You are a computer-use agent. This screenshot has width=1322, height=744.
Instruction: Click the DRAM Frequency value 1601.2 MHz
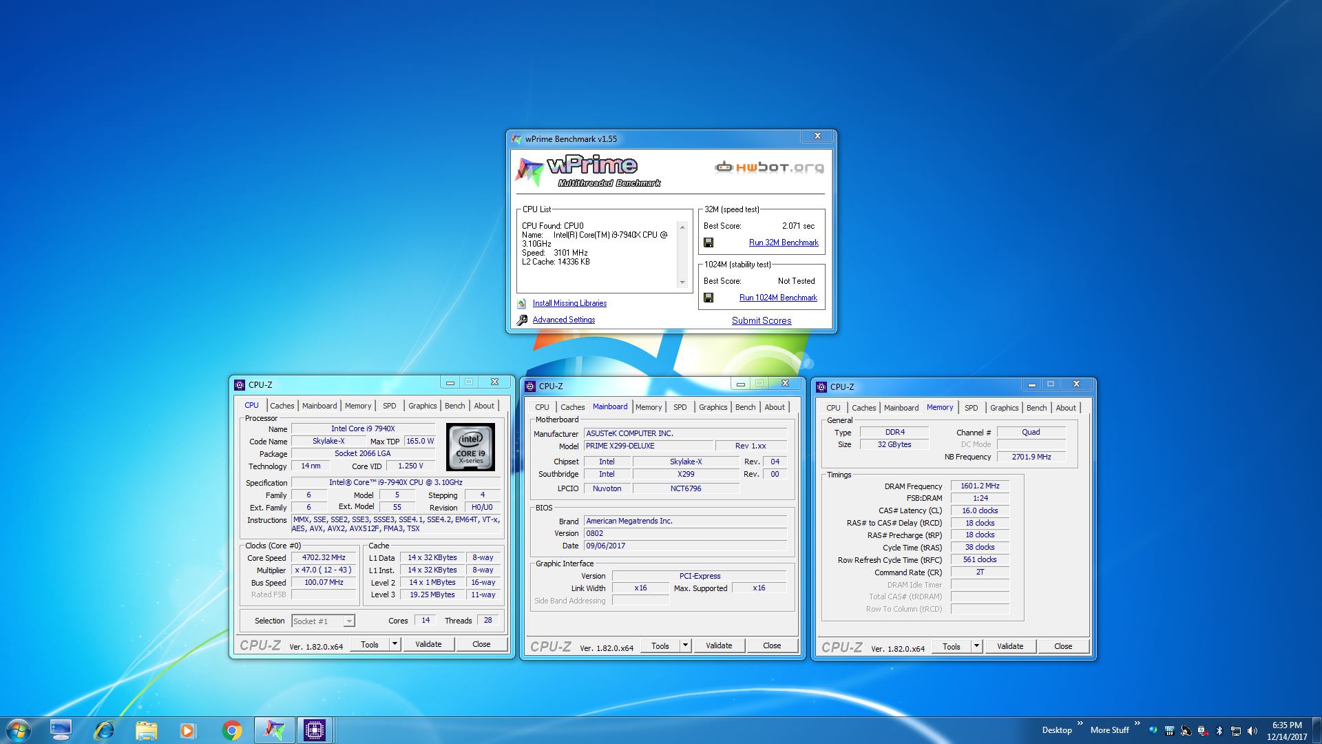click(x=980, y=486)
